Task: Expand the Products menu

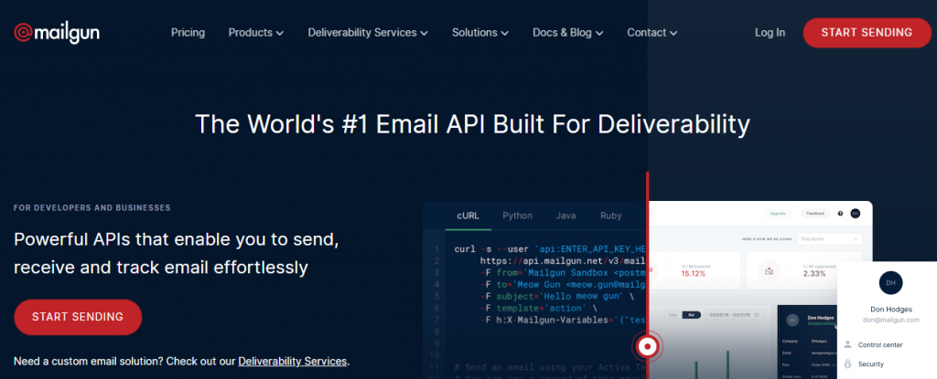Action: pyautogui.click(x=256, y=33)
